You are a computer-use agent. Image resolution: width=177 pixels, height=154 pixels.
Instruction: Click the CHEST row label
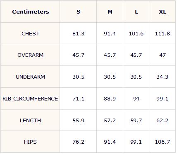31,34
